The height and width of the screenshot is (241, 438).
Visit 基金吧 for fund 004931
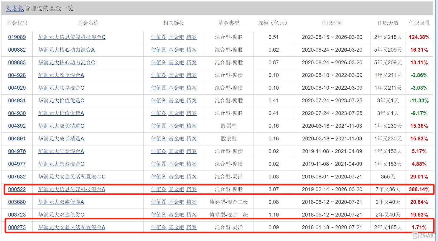pyautogui.click(x=176, y=101)
